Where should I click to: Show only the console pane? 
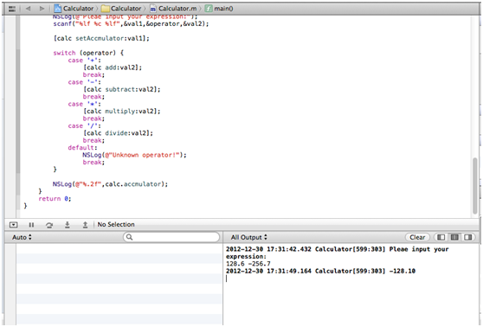point(468,237)
